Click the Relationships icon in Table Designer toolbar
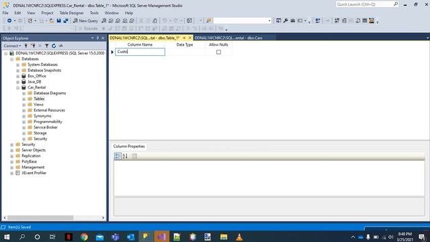The height and width of the screenshot is (242, 430). [337, 21]
